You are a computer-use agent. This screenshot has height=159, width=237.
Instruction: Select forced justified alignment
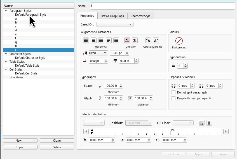click(x=116, y=41)
